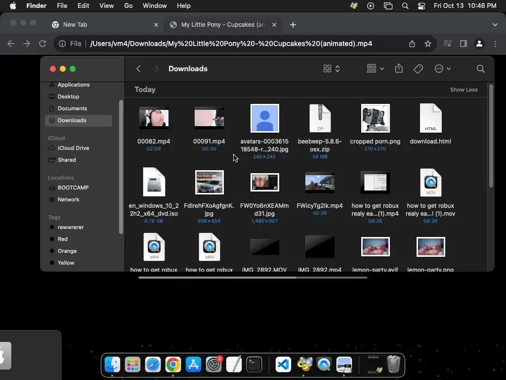Switch to My Little Pony Chrome tab
Viewport: 506px width, 380px height.
pos(223,25)
